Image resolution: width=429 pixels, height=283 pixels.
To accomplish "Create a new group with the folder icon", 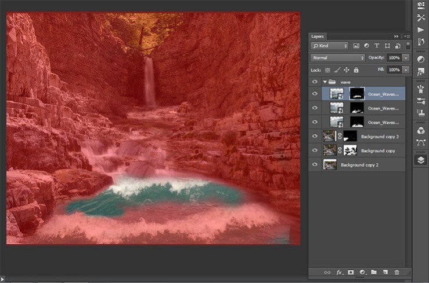I will [374, 272].
